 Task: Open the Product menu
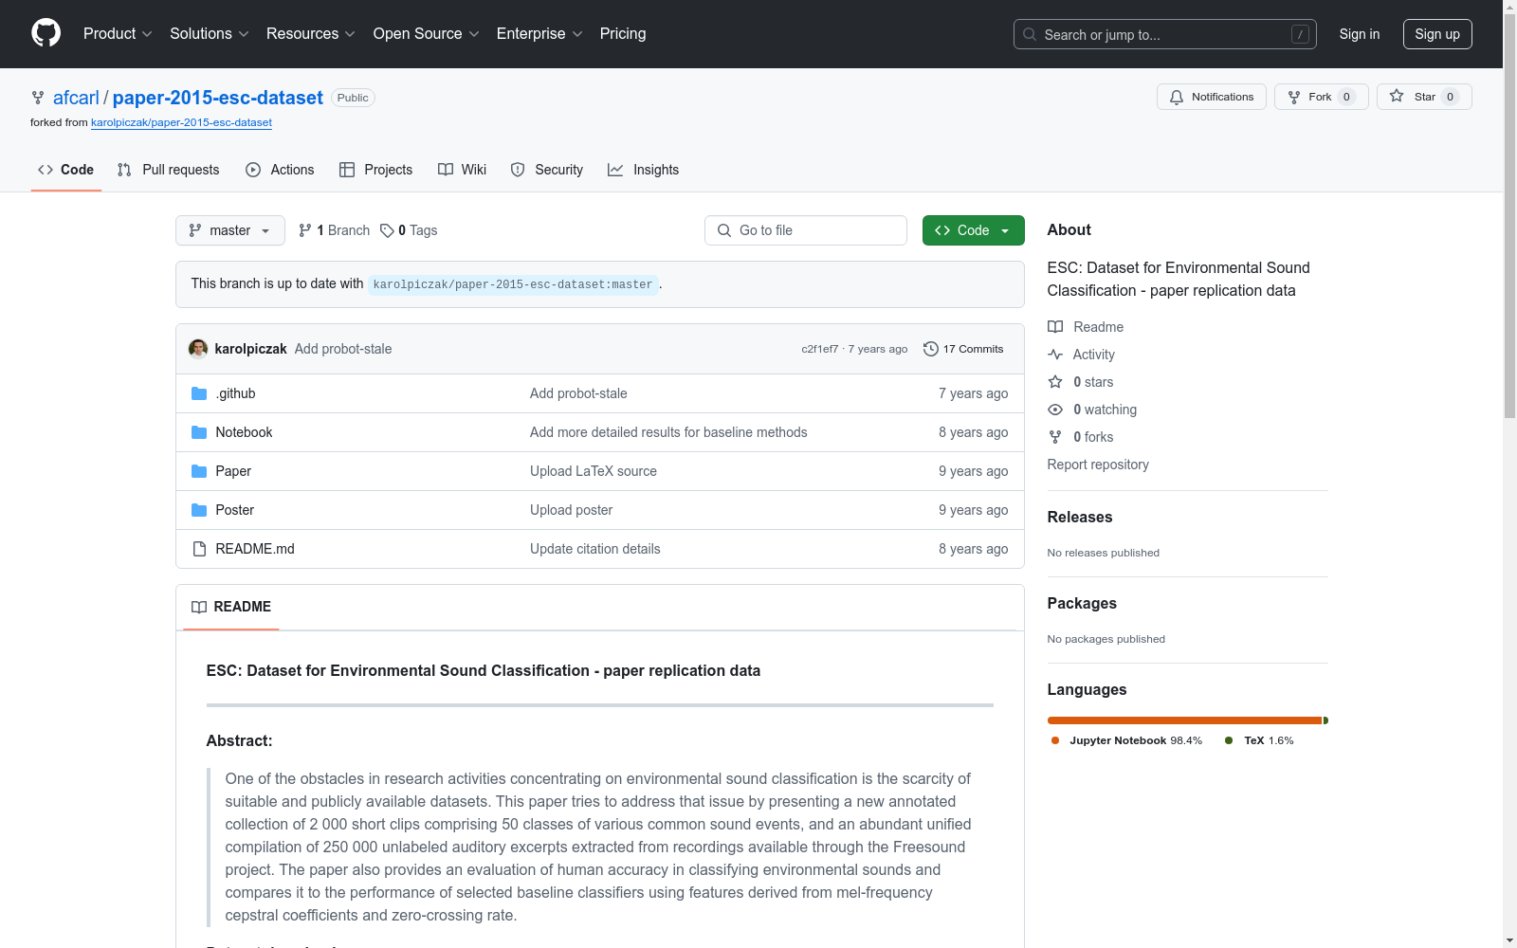click(118, 33)
